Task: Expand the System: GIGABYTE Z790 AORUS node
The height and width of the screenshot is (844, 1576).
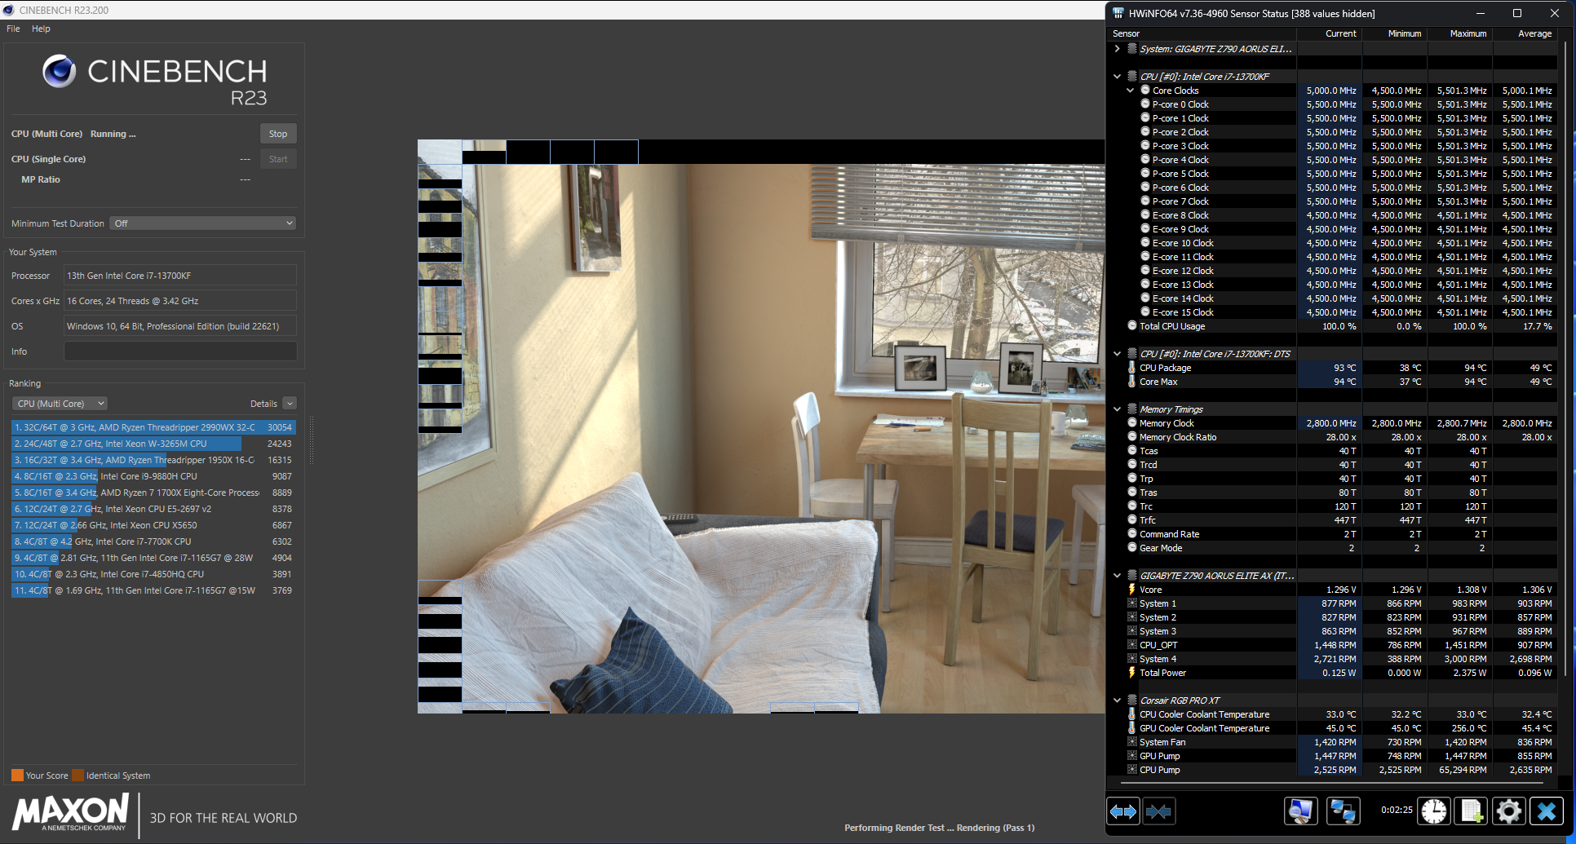Action: [1118, 49]
